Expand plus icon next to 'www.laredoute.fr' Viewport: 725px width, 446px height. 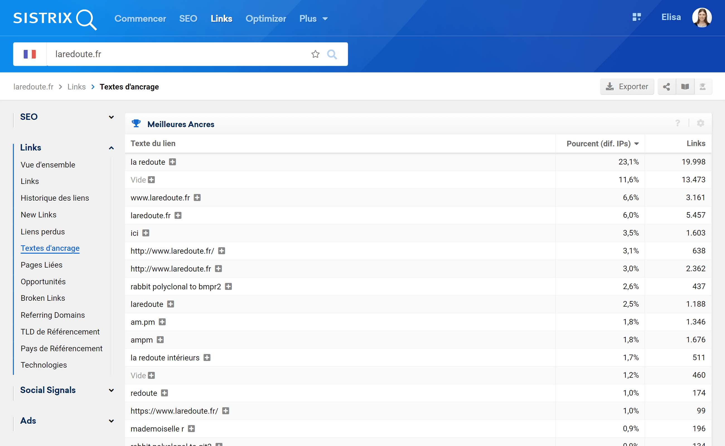[x=197, y=198]
